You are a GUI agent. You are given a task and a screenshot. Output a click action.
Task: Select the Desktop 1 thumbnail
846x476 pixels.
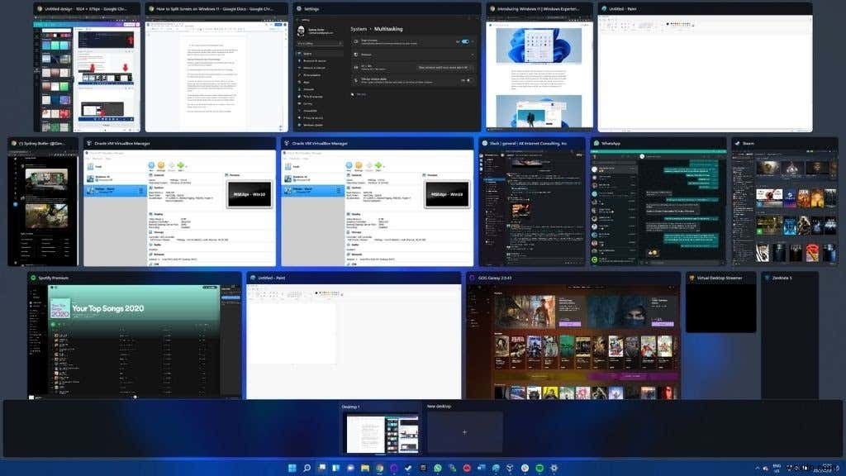[383, 432]
